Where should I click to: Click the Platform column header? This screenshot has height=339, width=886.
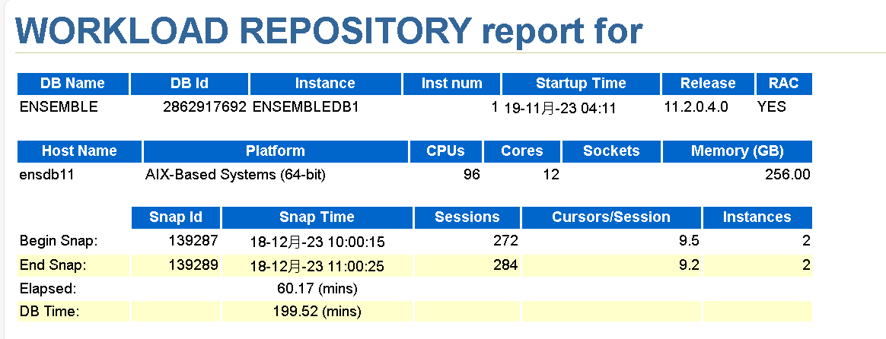(x=276, y=151)
